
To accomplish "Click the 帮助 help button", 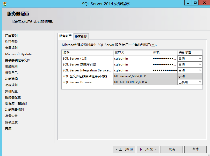I will pos(195,150).
